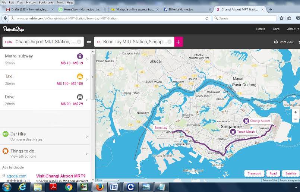300x192 pixels.
Task: Open Internet Explorer from taskbar
Action: [x=22, y=187]
